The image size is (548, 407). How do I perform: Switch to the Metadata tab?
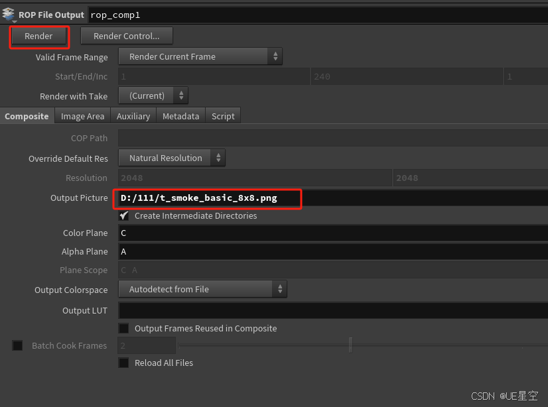(180, 116)
